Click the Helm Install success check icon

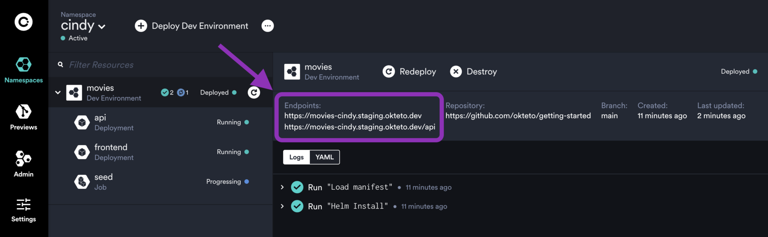[297, 206]
